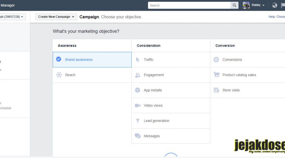Click the Video views camera icon
The width and height of the screenshot is (285, 158).
click(x=138, y=105)
